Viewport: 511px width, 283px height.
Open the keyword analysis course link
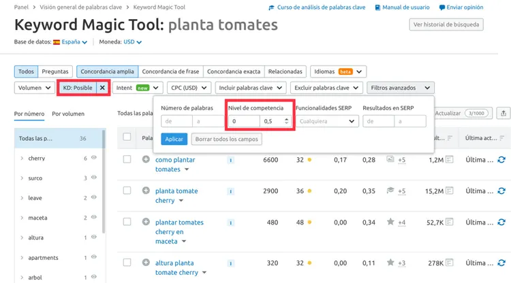[x=317, y=7]
